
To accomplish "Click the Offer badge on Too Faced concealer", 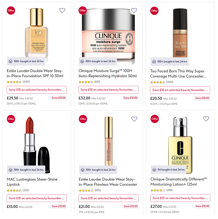I will (x=154, y=11).
